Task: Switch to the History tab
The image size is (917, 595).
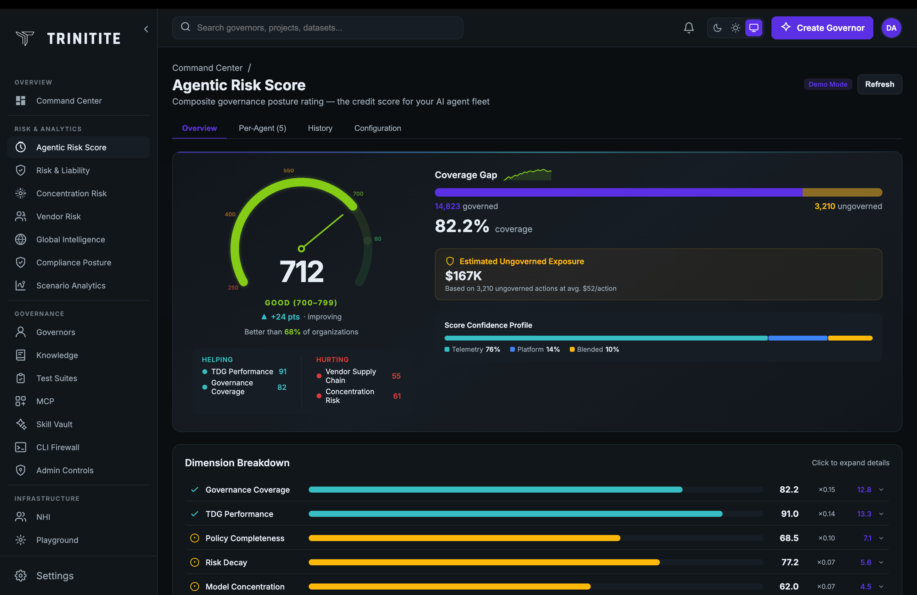Action: tap(320, 128)
